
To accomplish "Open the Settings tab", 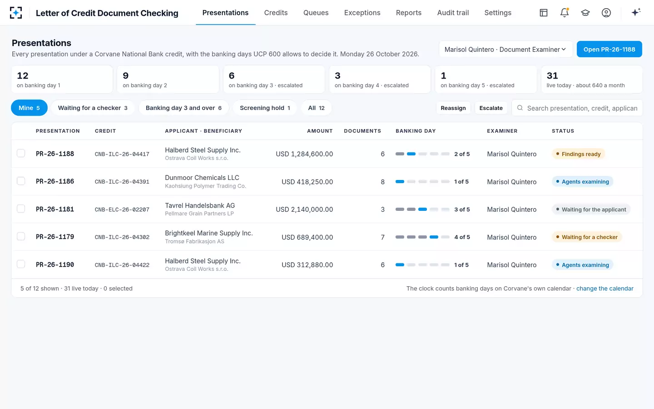I will click(x=498, y=13).
